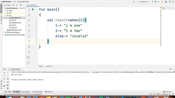Open the Messages tool window tab

click(37, 92)
